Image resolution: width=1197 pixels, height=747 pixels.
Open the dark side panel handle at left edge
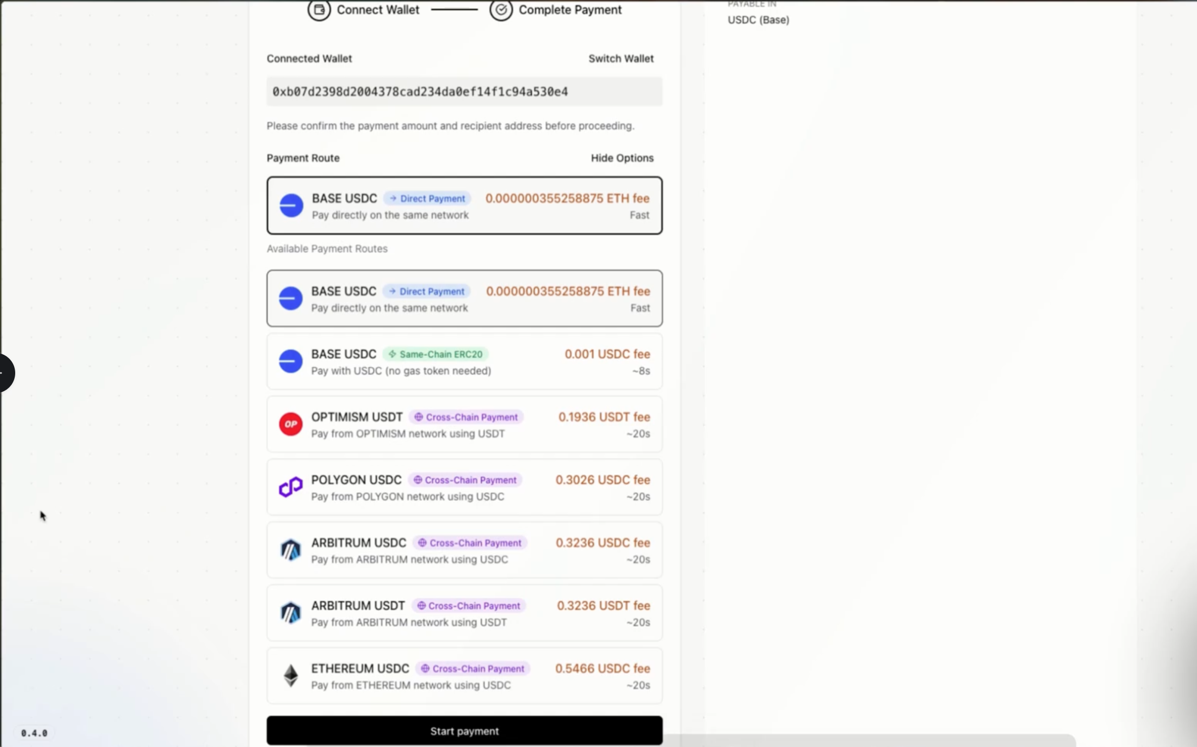[6, 373]
